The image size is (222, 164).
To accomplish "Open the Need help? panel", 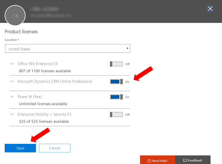I will coord(158,160).
